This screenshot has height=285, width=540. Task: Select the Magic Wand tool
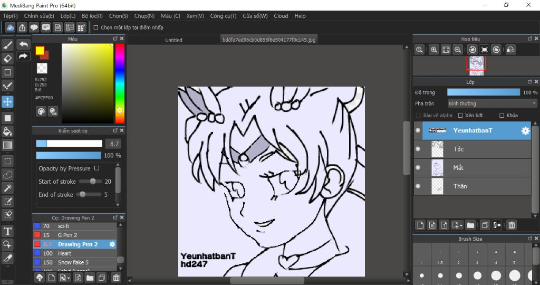pos(7,188)
